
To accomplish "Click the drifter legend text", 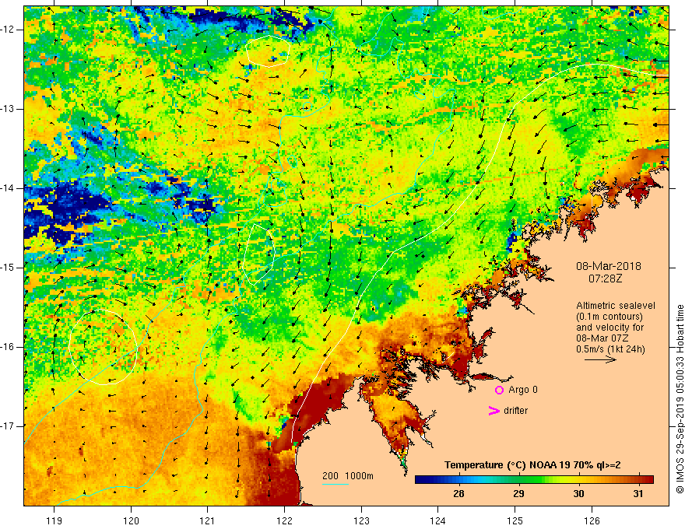I will click(515, 411).
